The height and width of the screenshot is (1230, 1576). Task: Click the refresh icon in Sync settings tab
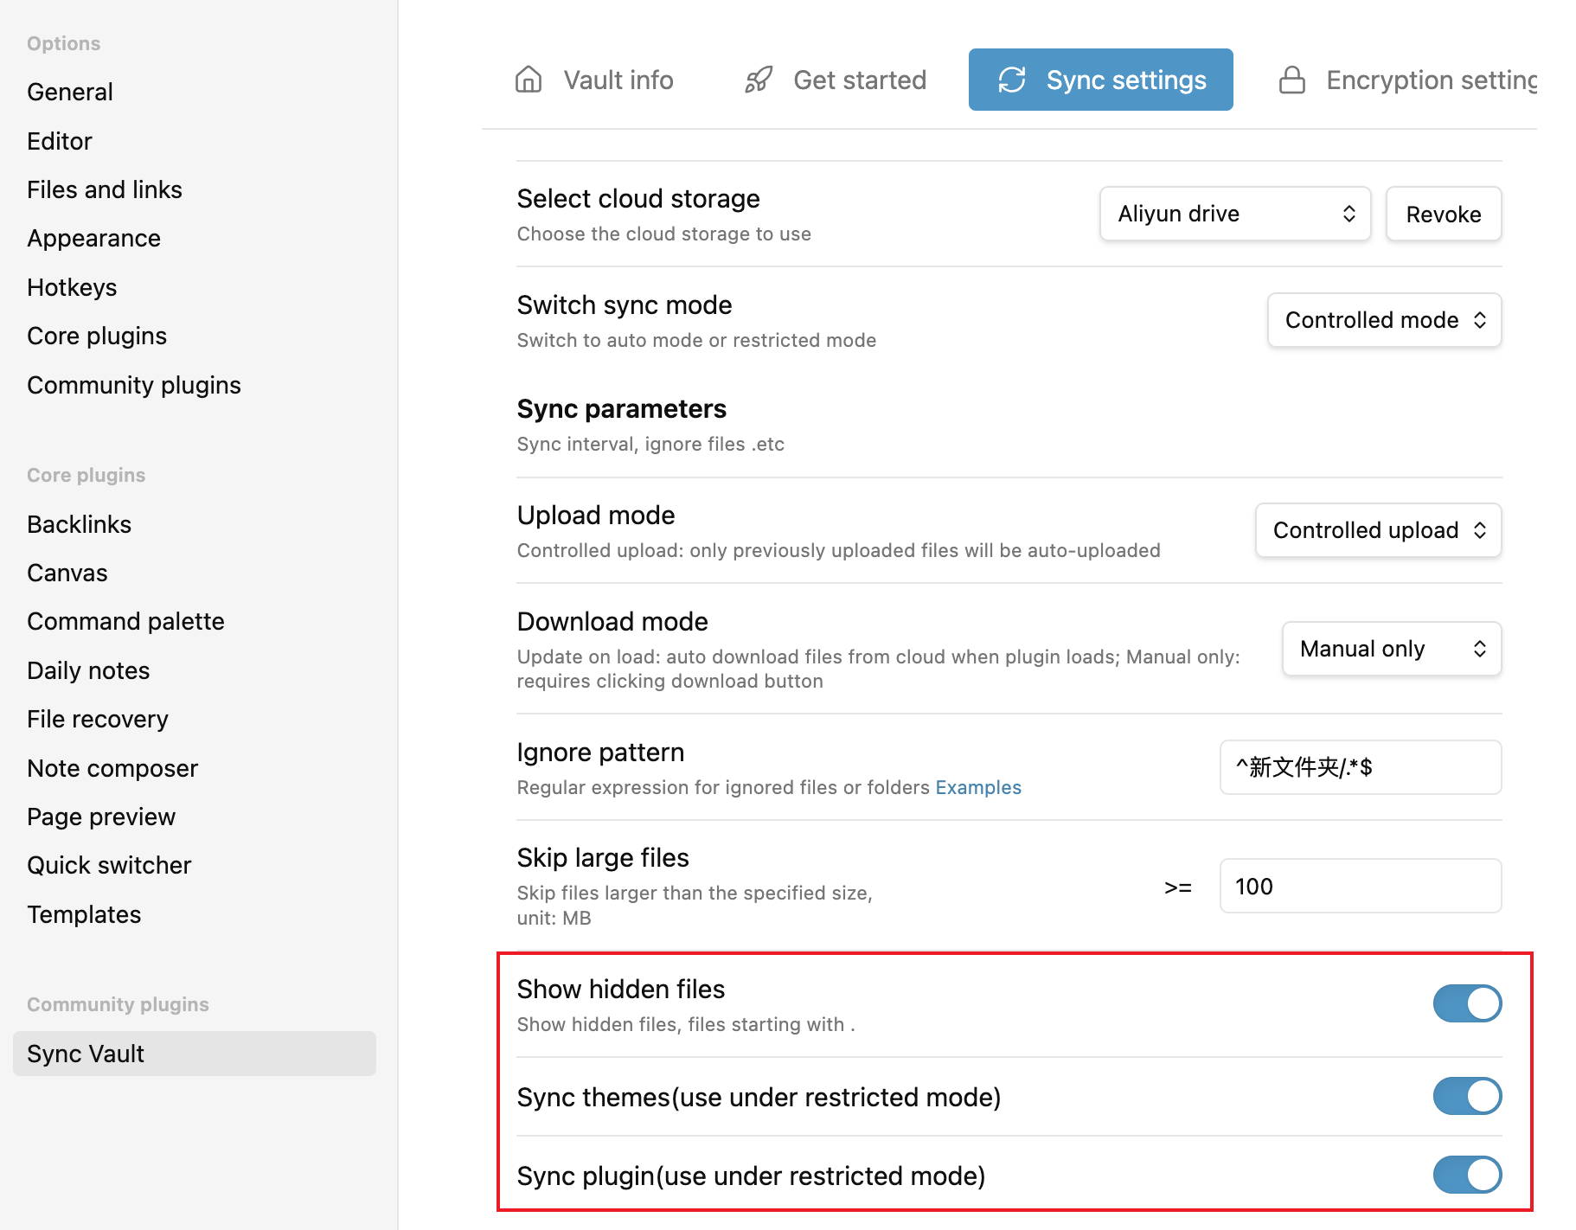point(1011,80)
